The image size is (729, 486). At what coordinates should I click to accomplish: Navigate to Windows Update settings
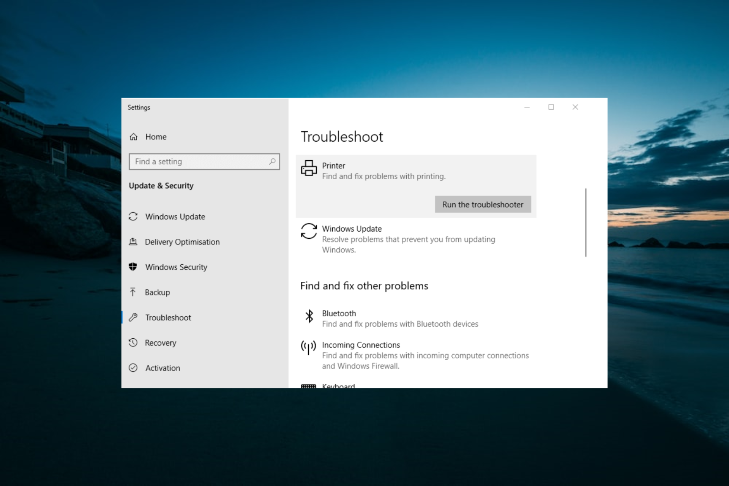point(174,216)
